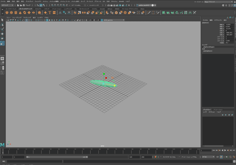Viewport: 236px width, 165px height.
Task: Click the Bevel shelf icon
Action: [116, 13]
